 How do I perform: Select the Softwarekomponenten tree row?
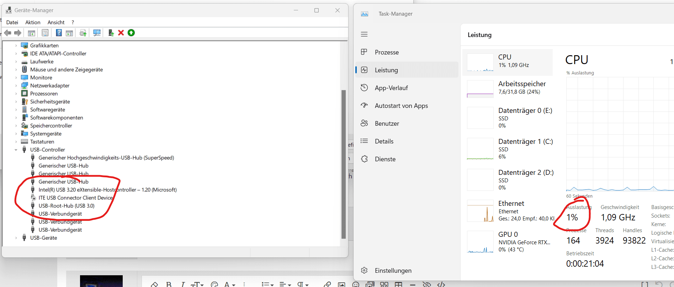[57, 118]
